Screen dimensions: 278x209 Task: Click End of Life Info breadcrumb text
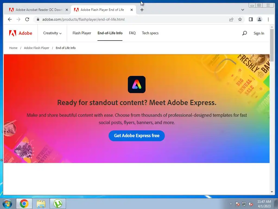[66, 48]
